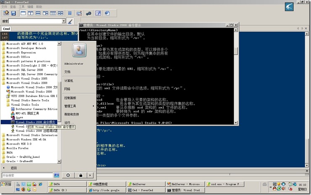The width and height of the screenshot is (311, 195).
Task: Open the 编辑 menu in PowerCmd
Action: click(30, 7)
